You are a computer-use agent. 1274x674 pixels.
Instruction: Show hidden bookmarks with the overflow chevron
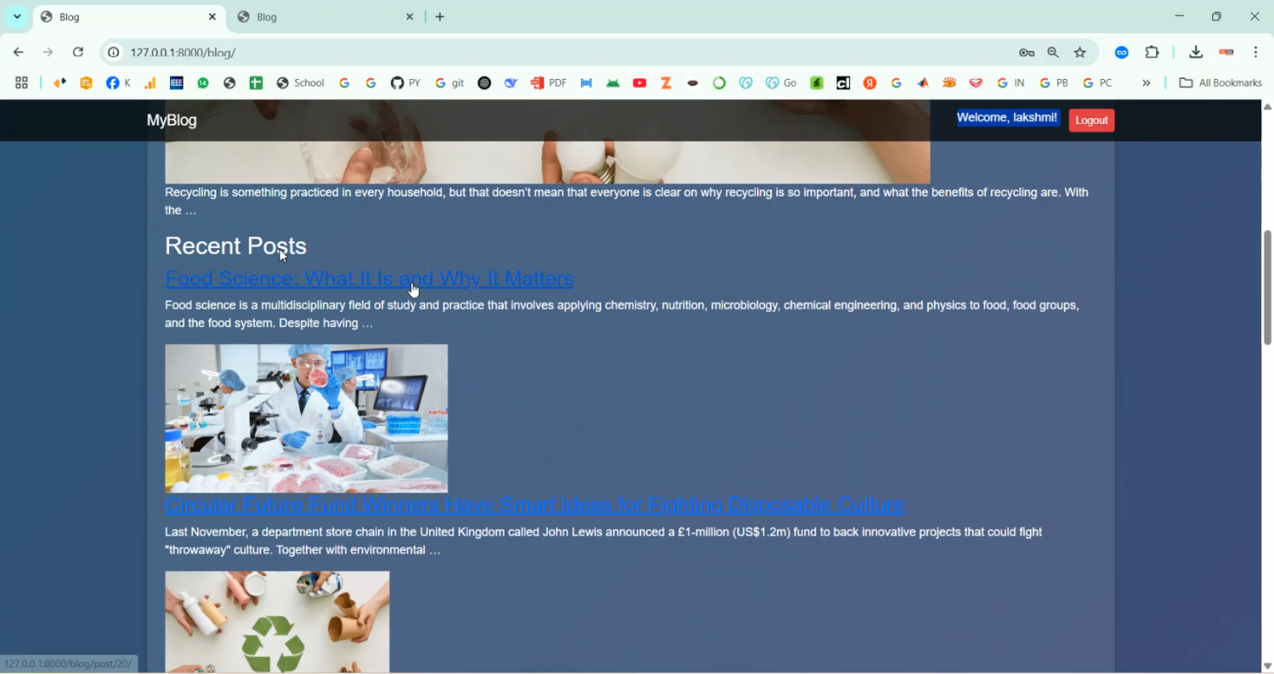coord(1146,83)
